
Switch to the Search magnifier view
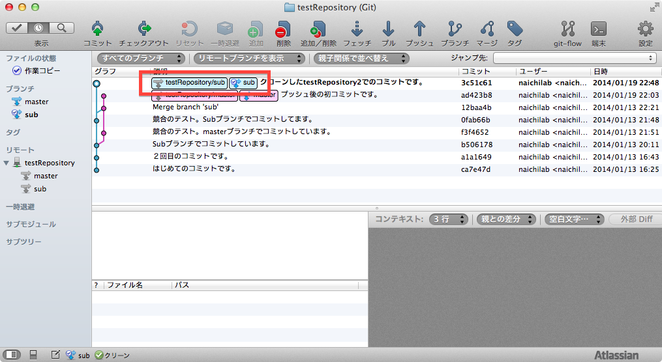click(62, 28)
